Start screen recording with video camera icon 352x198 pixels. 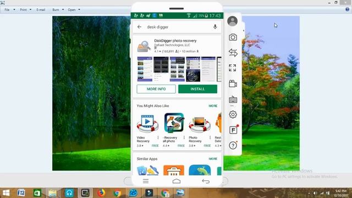click(233, 84)
